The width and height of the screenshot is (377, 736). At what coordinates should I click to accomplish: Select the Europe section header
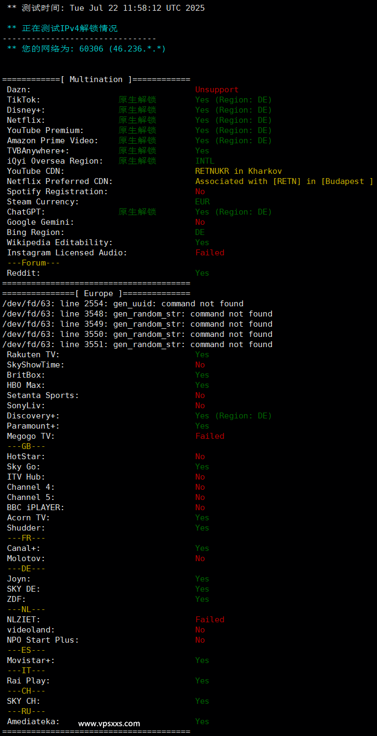(x=96, y=293)
